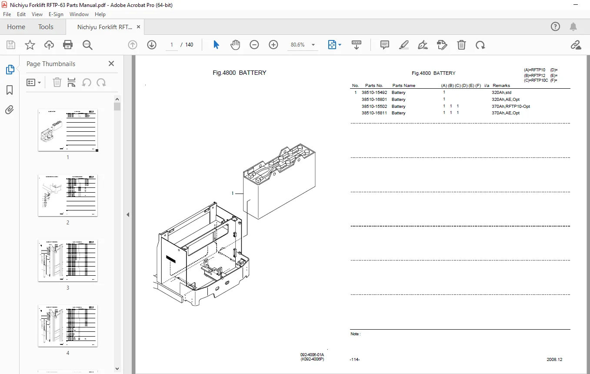
Task: Print the document
Action: tap(68, 45)
